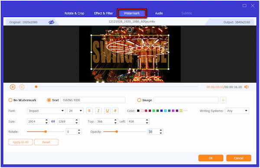260x168 pixels.
Task: Click the Opacity value stepper arrows
Action: (x=161, y=132)
